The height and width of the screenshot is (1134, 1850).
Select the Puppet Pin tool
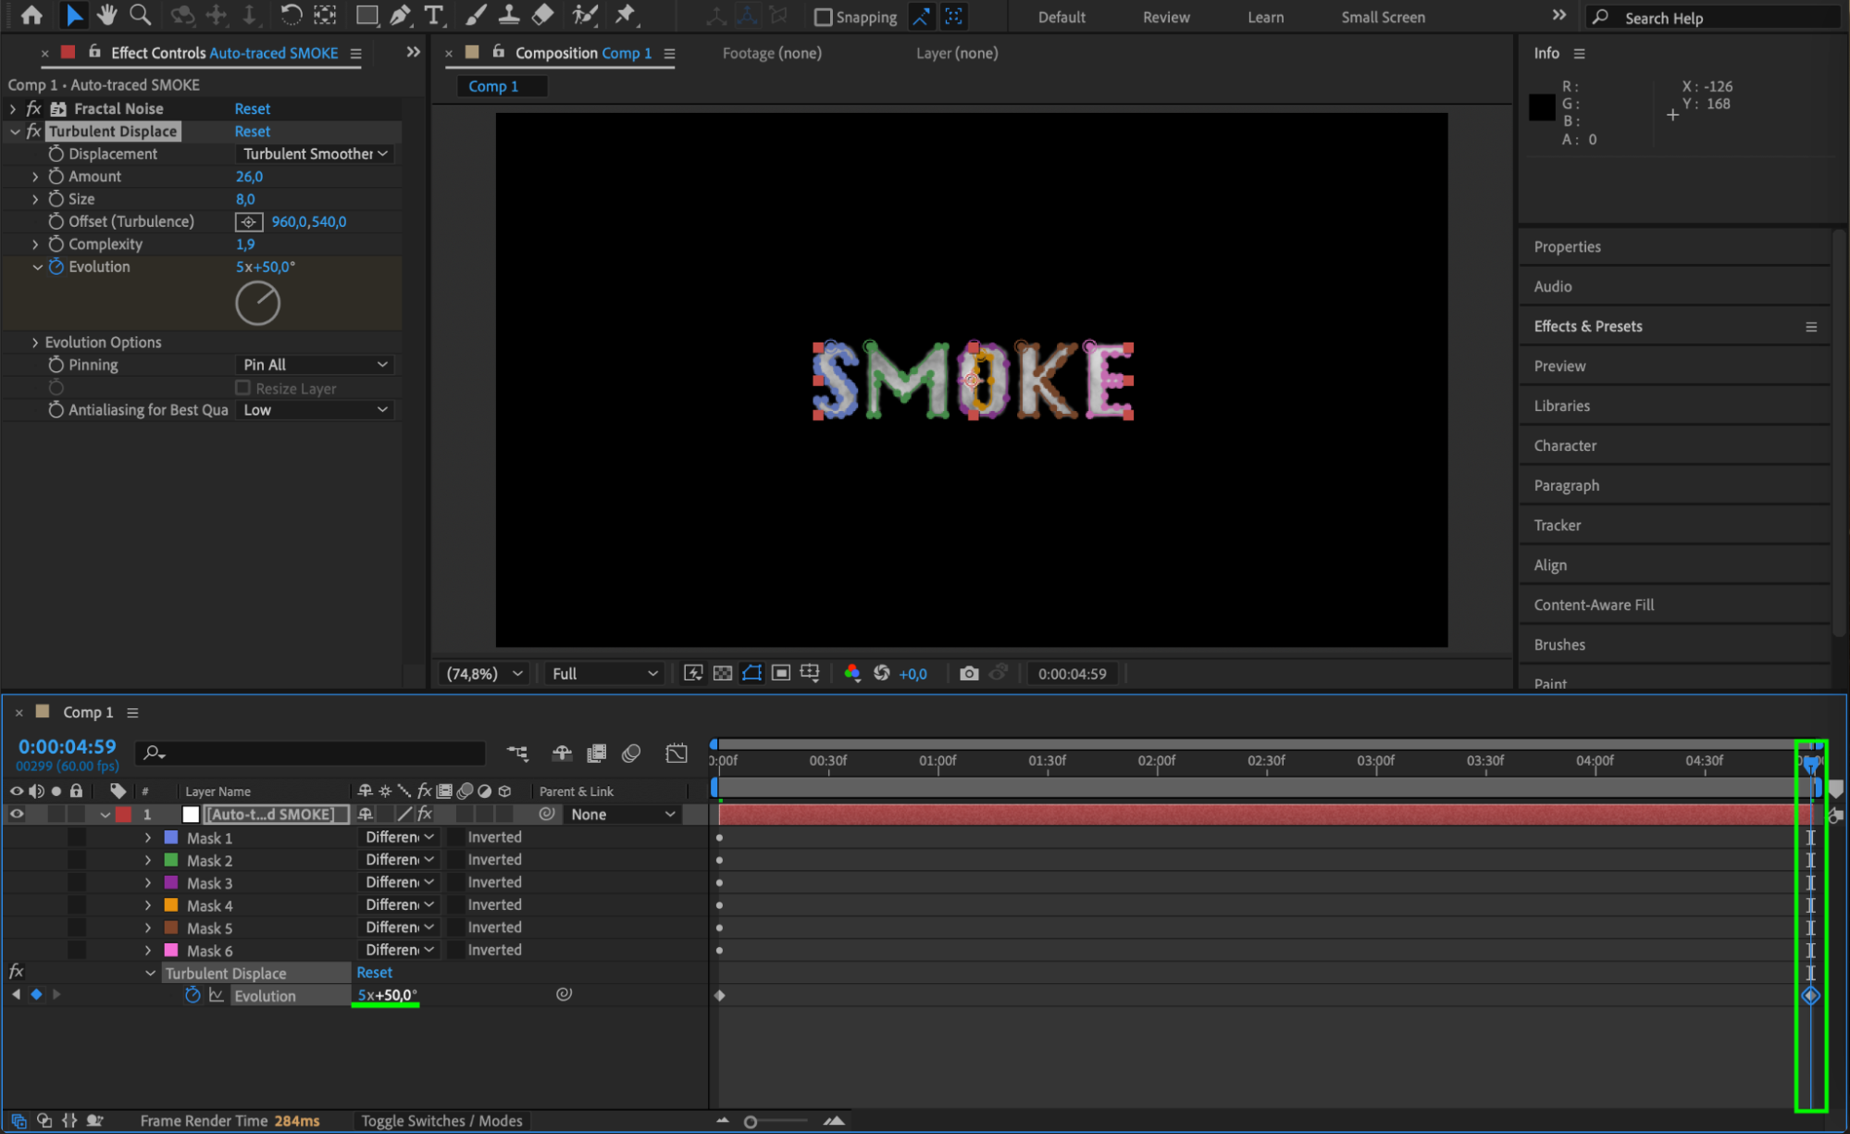coord(626,15)
